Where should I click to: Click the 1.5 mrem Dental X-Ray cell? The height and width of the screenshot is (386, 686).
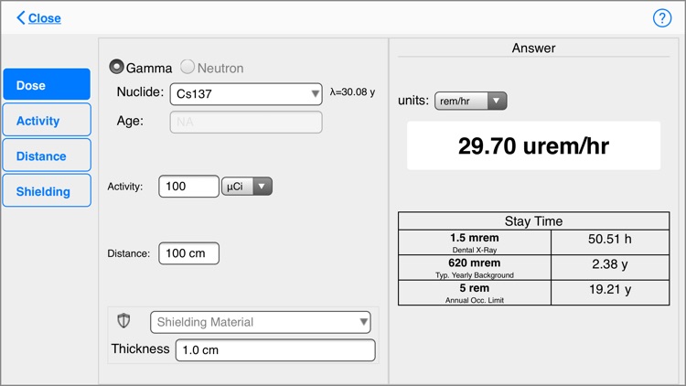[x=475, y=242]
